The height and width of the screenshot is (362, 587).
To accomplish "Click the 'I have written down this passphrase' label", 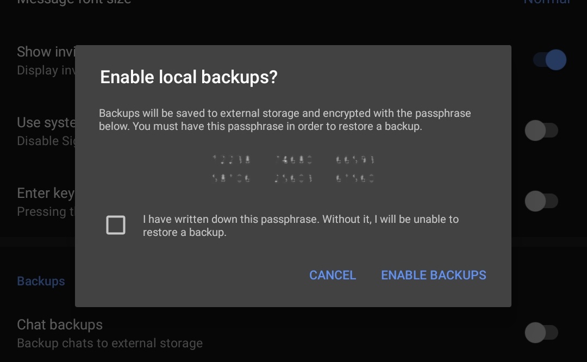I will point(301,226).
